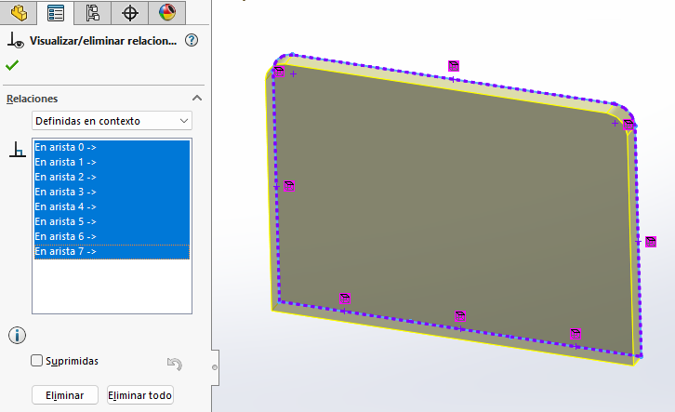675x412 pixels.
Task: Select the 'En arista 7 ->' relation
Action: tap(112, 251)
